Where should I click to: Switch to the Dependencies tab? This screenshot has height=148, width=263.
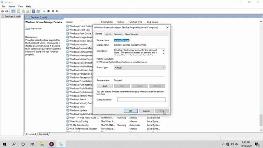click(131, 34)
